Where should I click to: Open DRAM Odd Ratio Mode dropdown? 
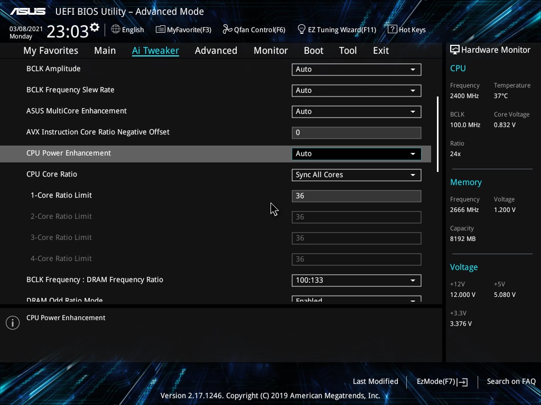[x=357, y=299]
